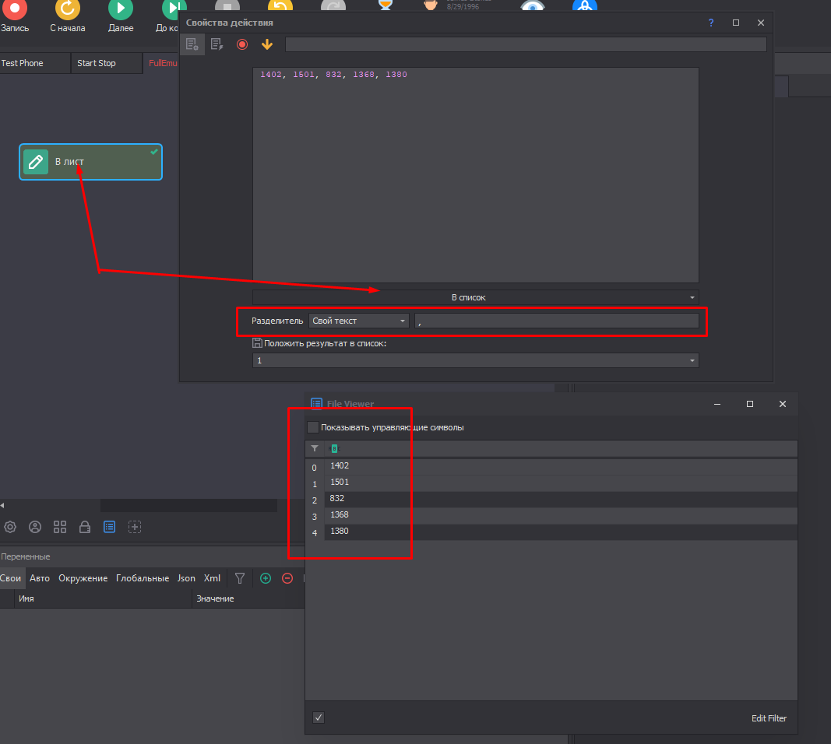This screenshot has width=831, height=744.
Task: Expand the result list dropdown showing 1
Action: point(475,360)
